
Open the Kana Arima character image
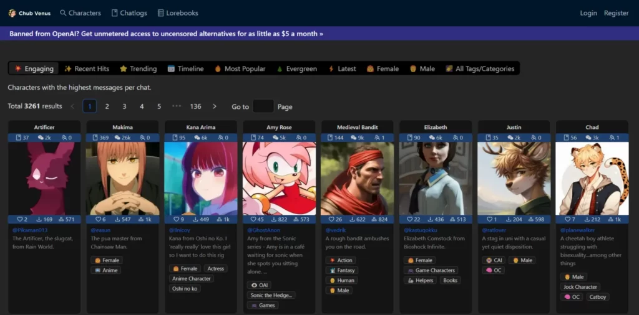click(201, 179)
